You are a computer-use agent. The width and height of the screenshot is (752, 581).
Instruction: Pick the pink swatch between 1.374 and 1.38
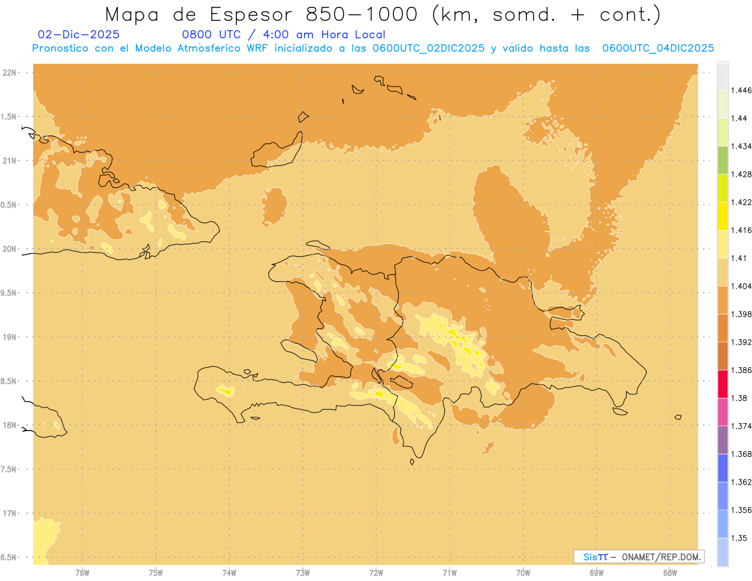723,412
